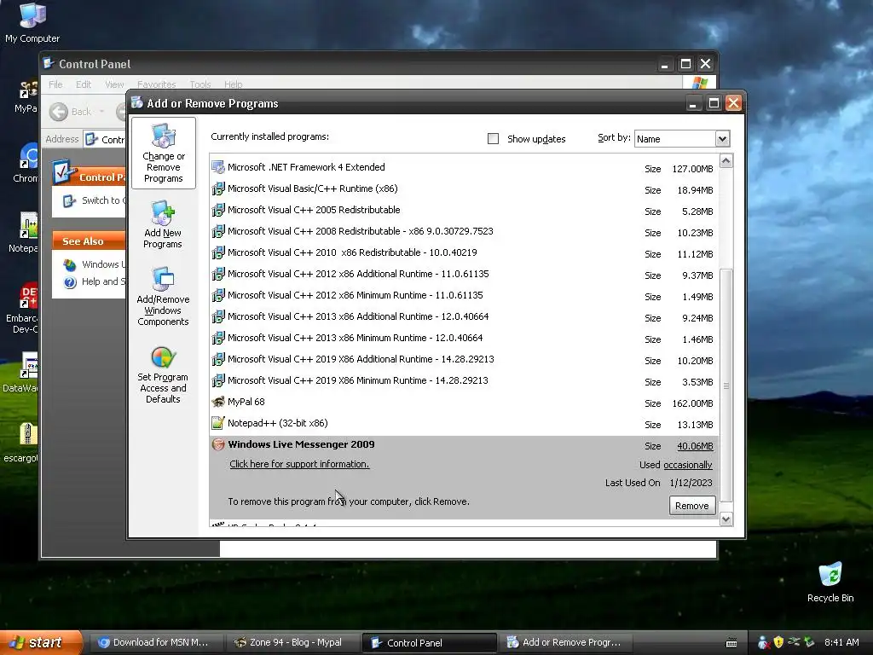Select Visual C++ 2019 X86 Additional Runtime row
Image resolution: width=873 pixels, height=655 pixels.
pyautogui.click(x=465, y=359)
